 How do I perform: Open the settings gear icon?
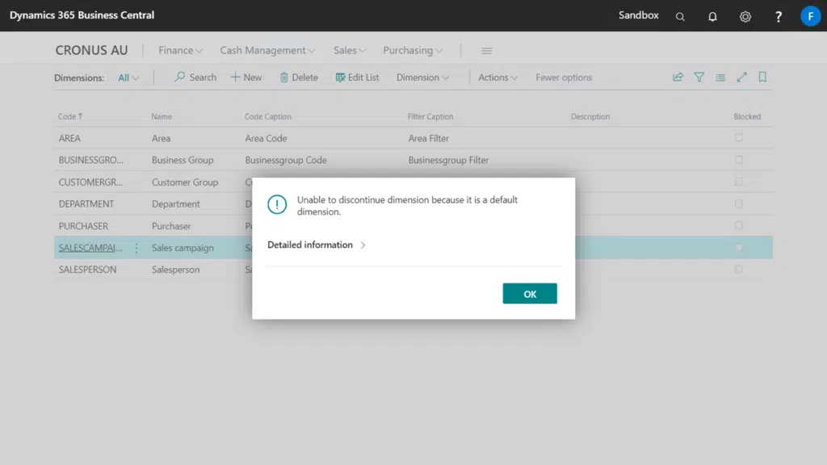(745, 16)
